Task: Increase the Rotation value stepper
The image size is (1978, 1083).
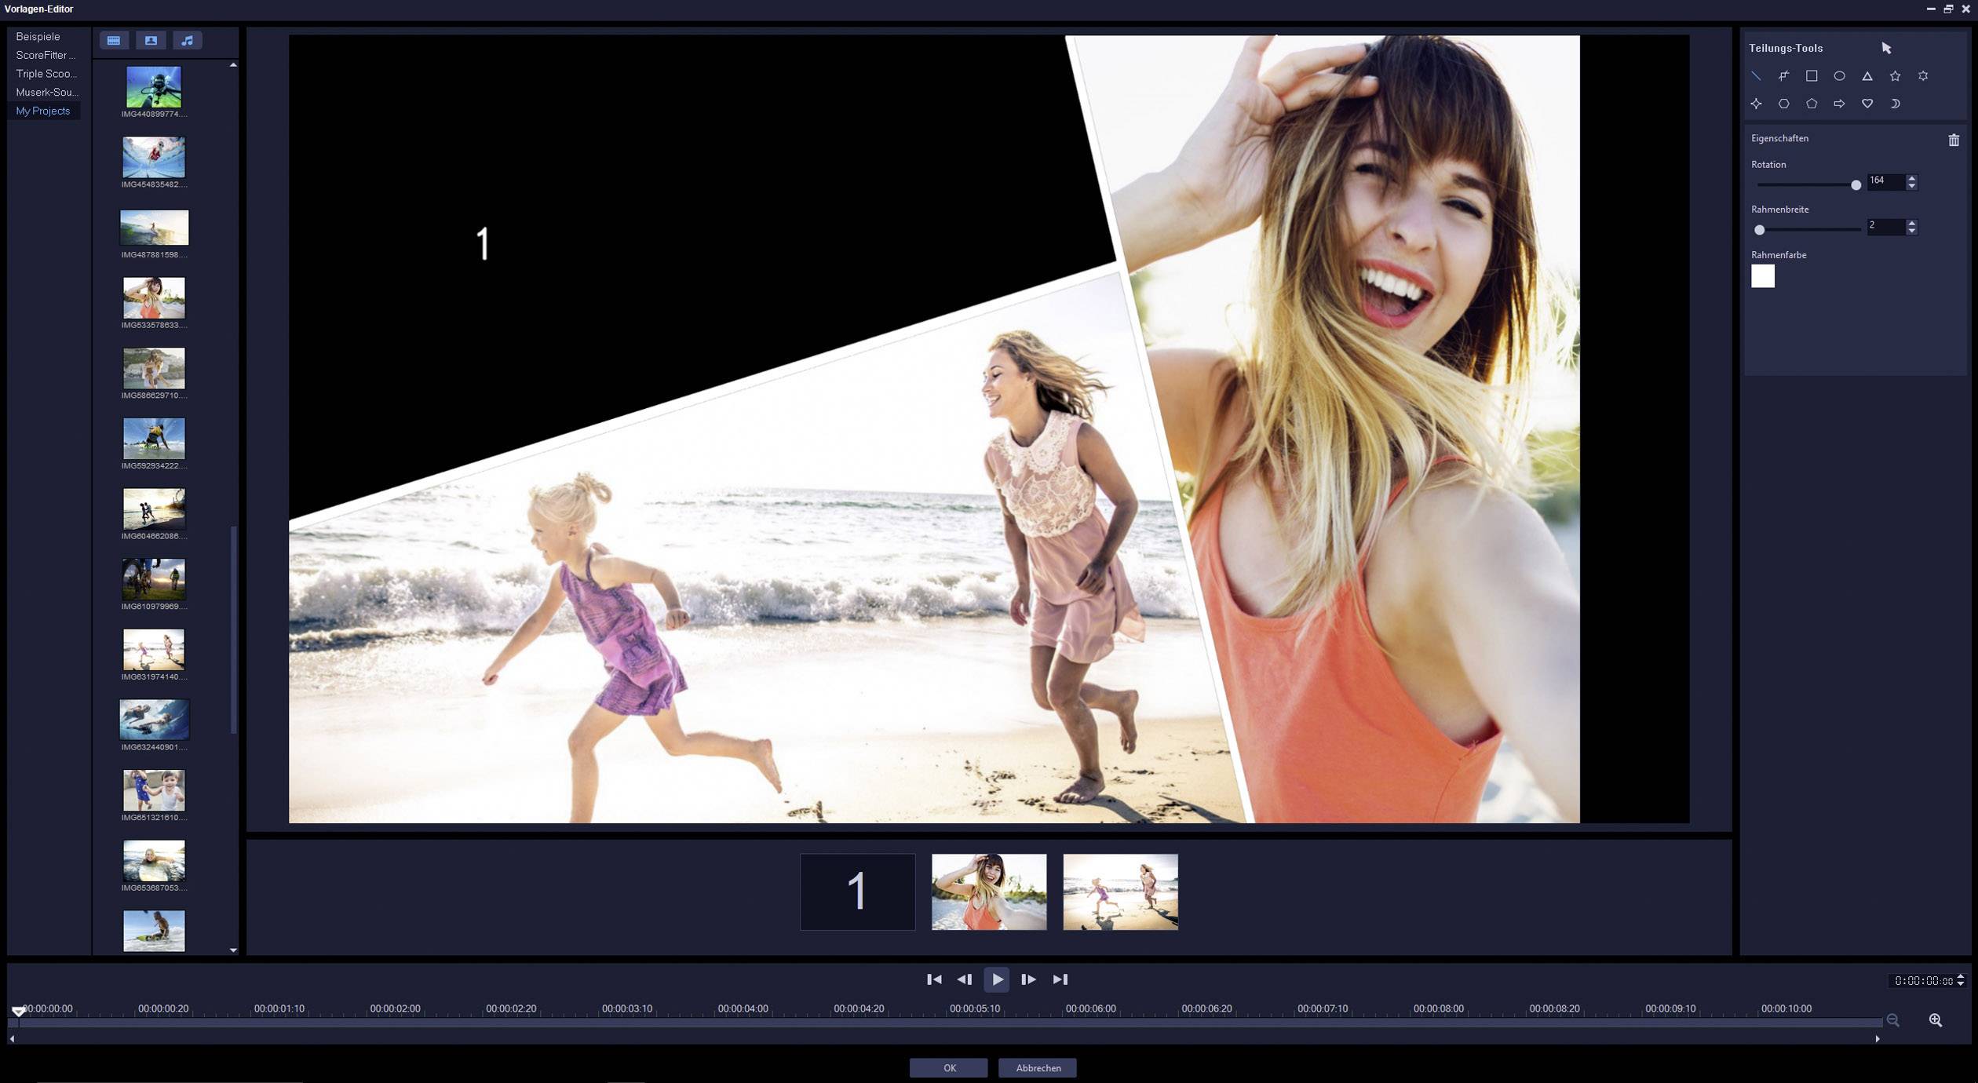Action: point(1912,177)
